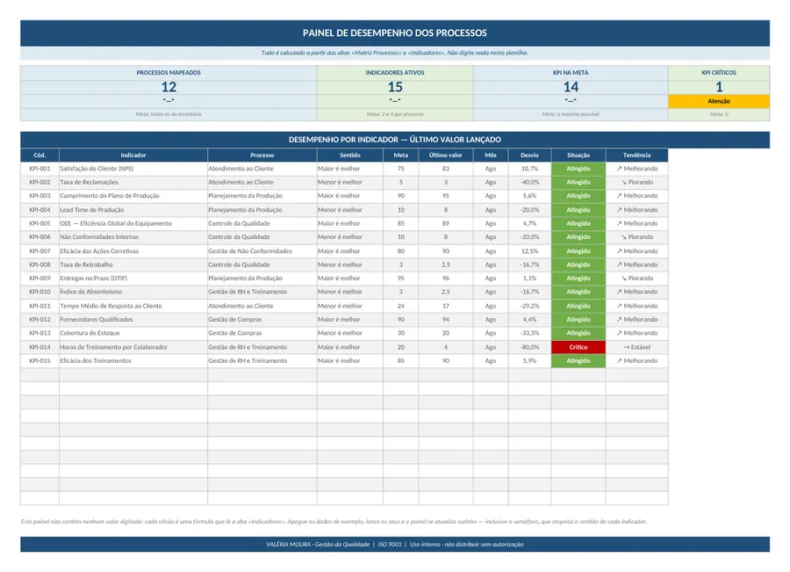
Task: Select the 'KPI CRÍTICOS' value 1
Action: tap(719, 87)
